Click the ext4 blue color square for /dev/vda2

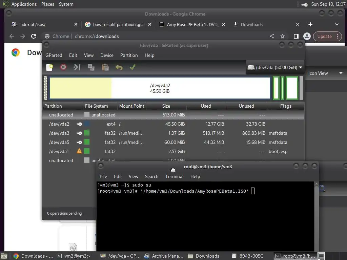(87, 124)
